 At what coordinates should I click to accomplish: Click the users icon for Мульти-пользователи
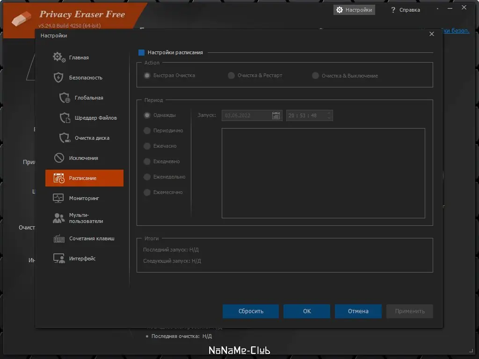click(58, 218)
